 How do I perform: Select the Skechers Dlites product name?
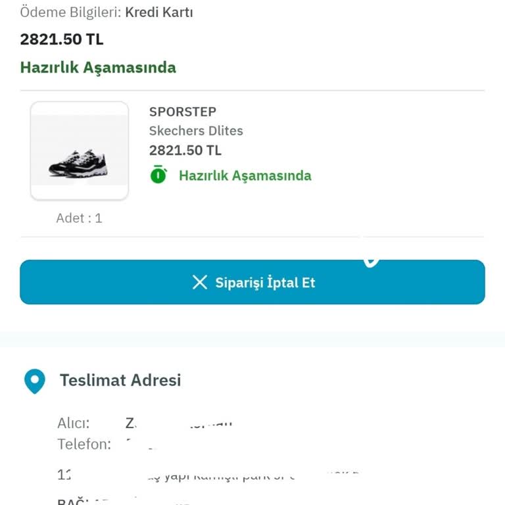click(x=195, y=131)
